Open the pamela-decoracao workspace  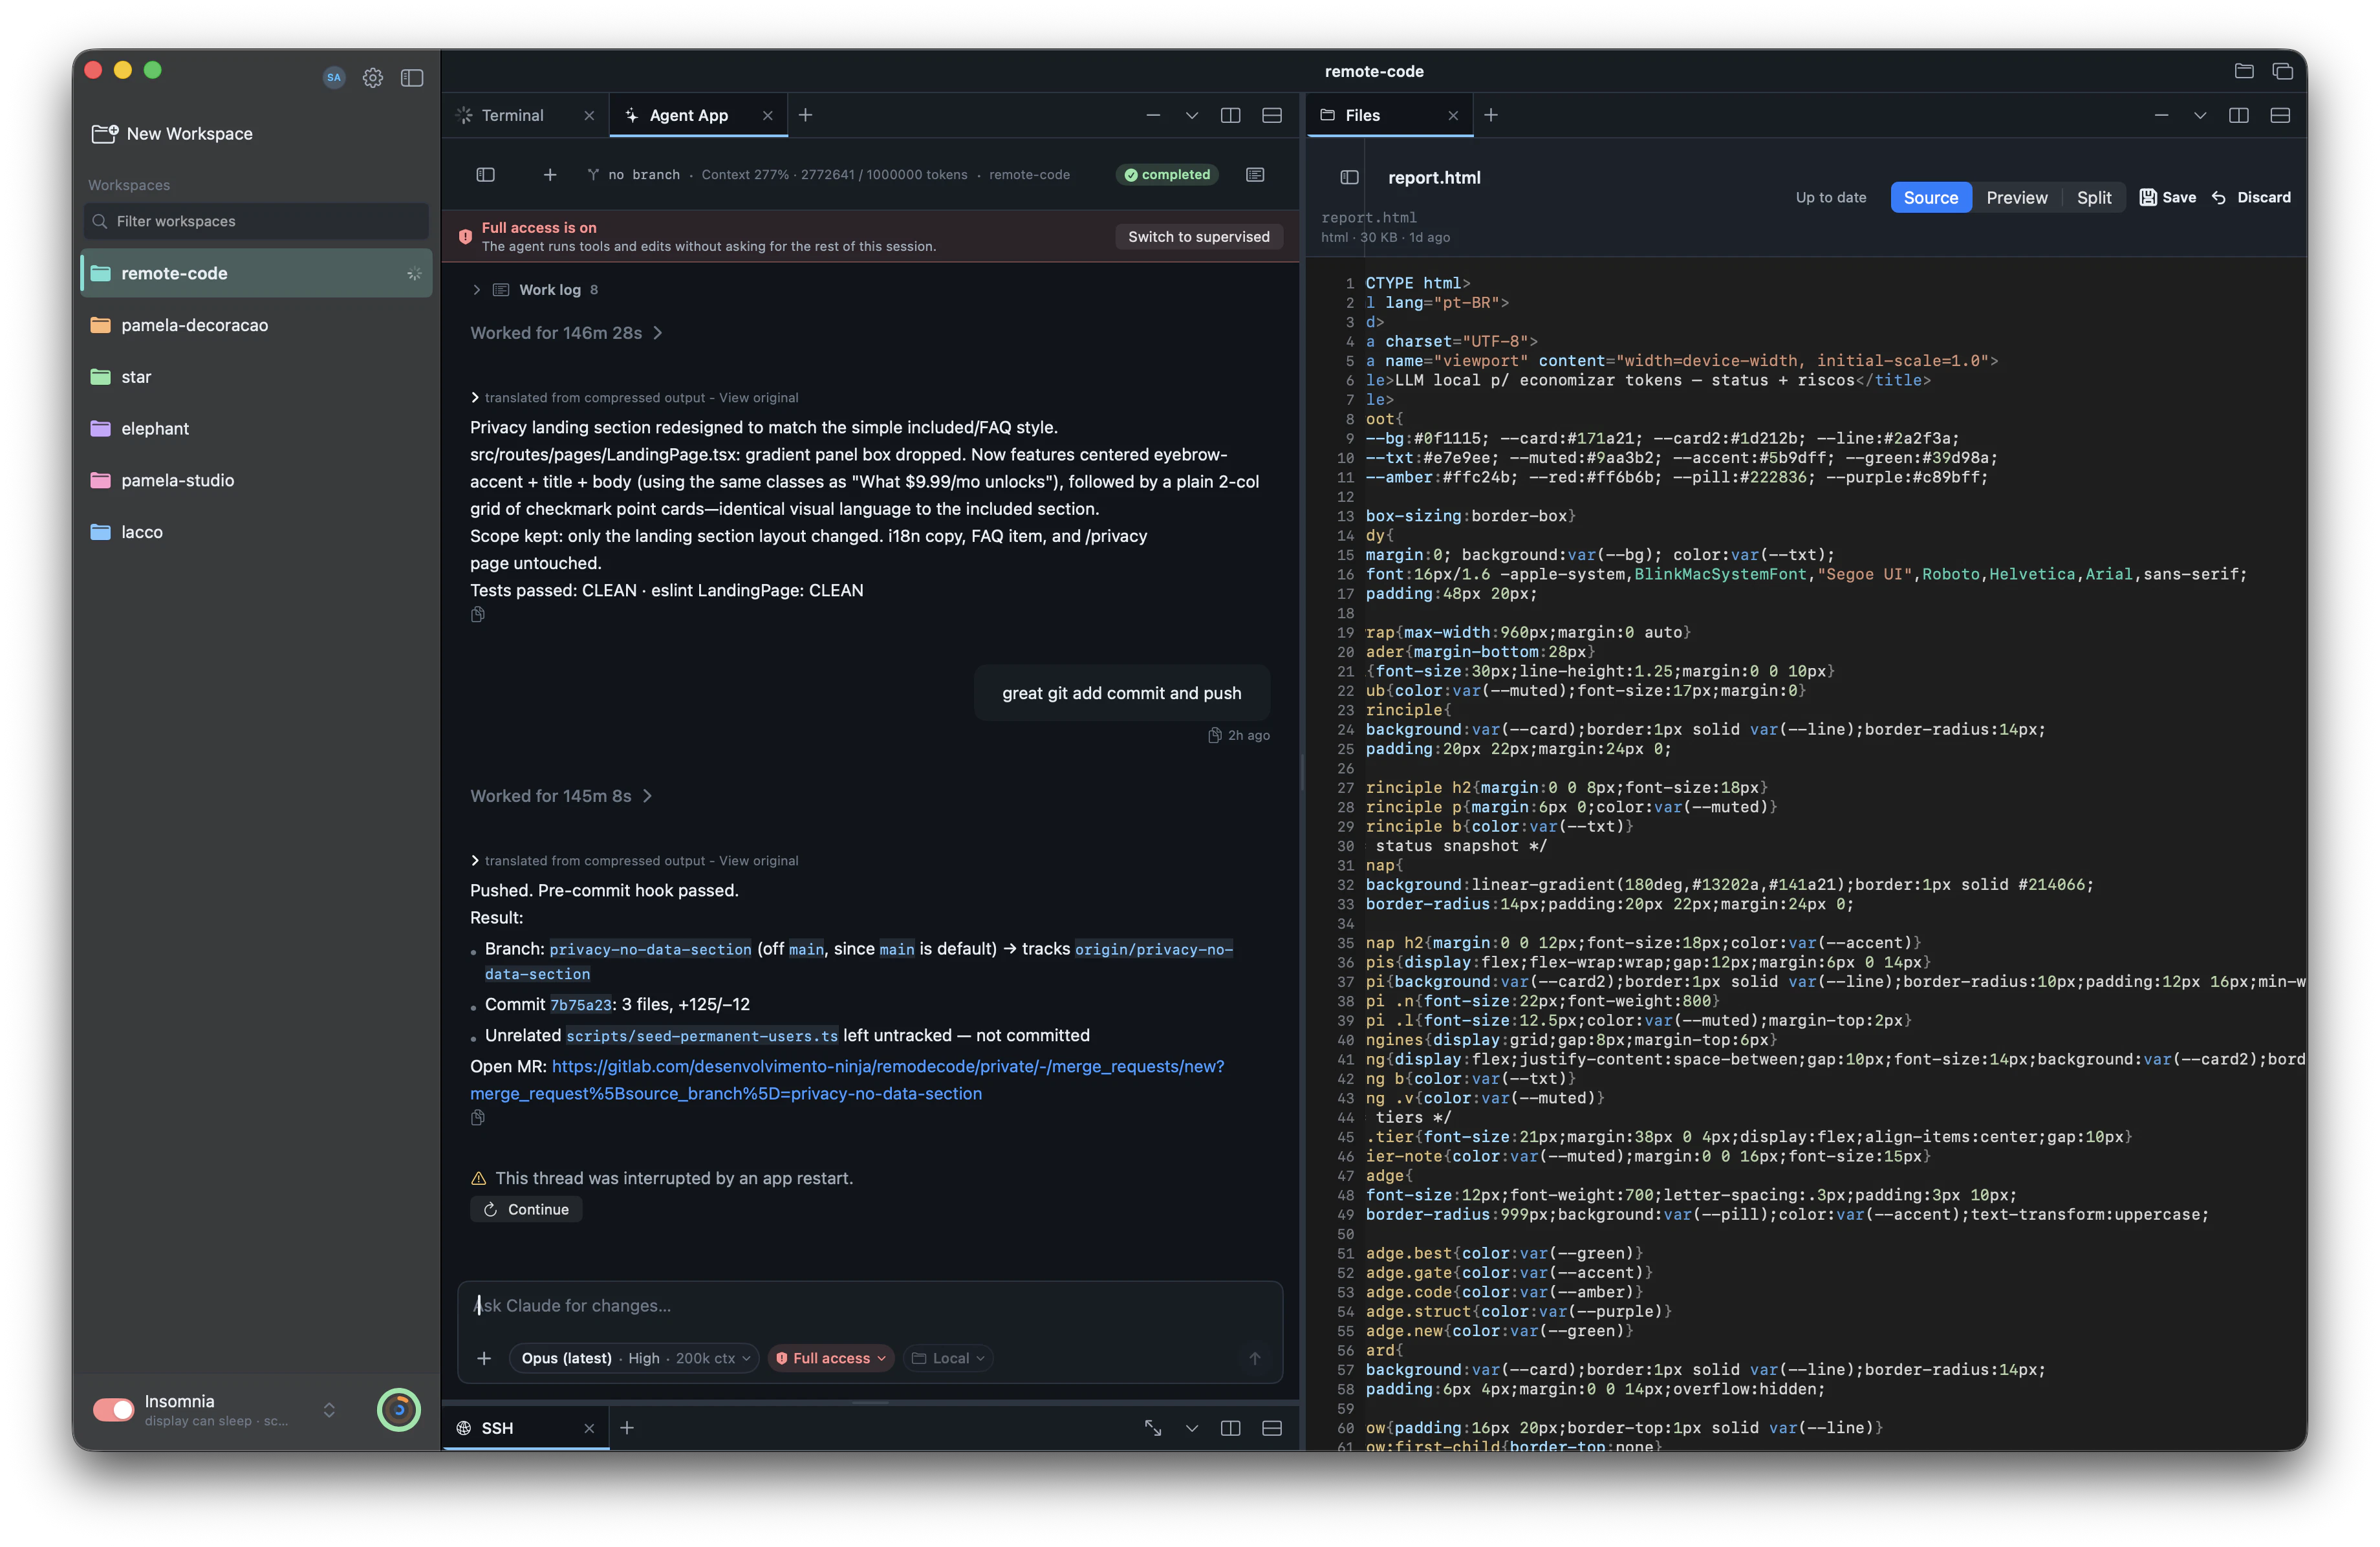click(256, 325)
